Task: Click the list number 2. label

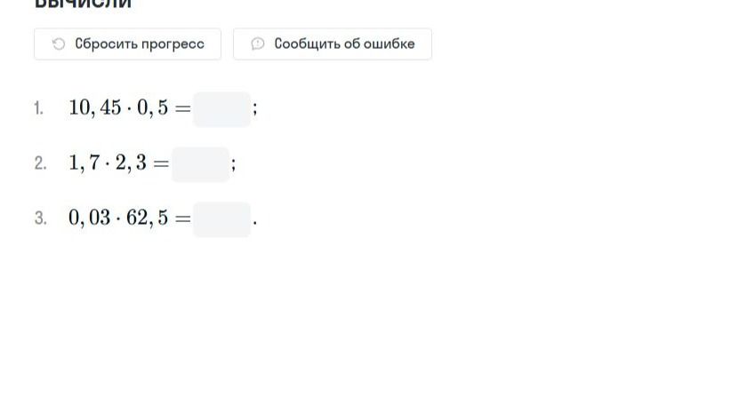Action: coord(41,163)
